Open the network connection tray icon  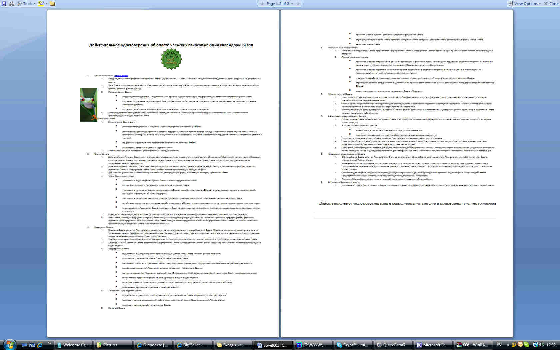coord(535,345)
